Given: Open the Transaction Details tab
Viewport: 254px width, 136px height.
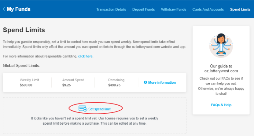Looking at the screenshot, I should point(111,9).
